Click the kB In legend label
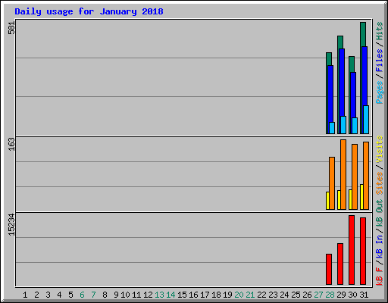Screen dimensions: 388x303 point(380,246)
